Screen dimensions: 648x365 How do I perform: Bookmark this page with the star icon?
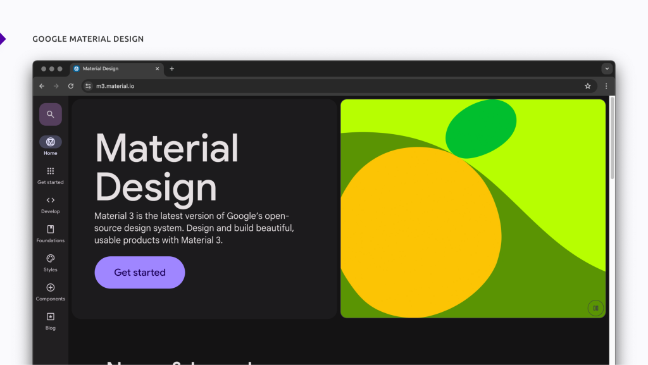pos(588,86)
